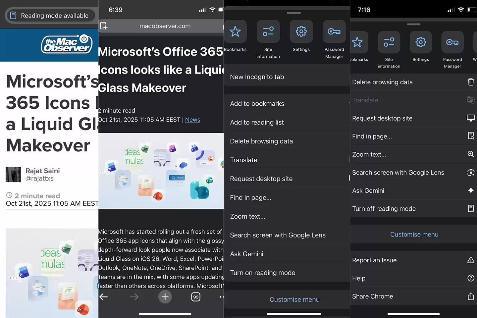Click the desktop monitor icon for desktop site

click(471, 118)
